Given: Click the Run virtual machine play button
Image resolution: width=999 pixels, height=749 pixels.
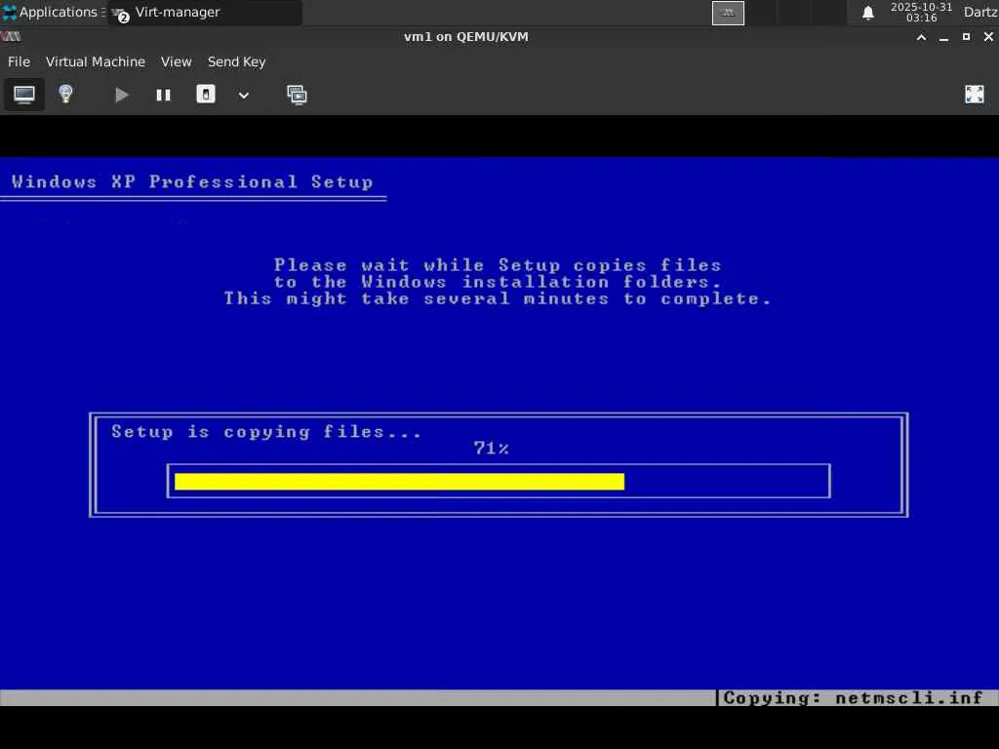Looking at the screenshot, I should 121,96.
